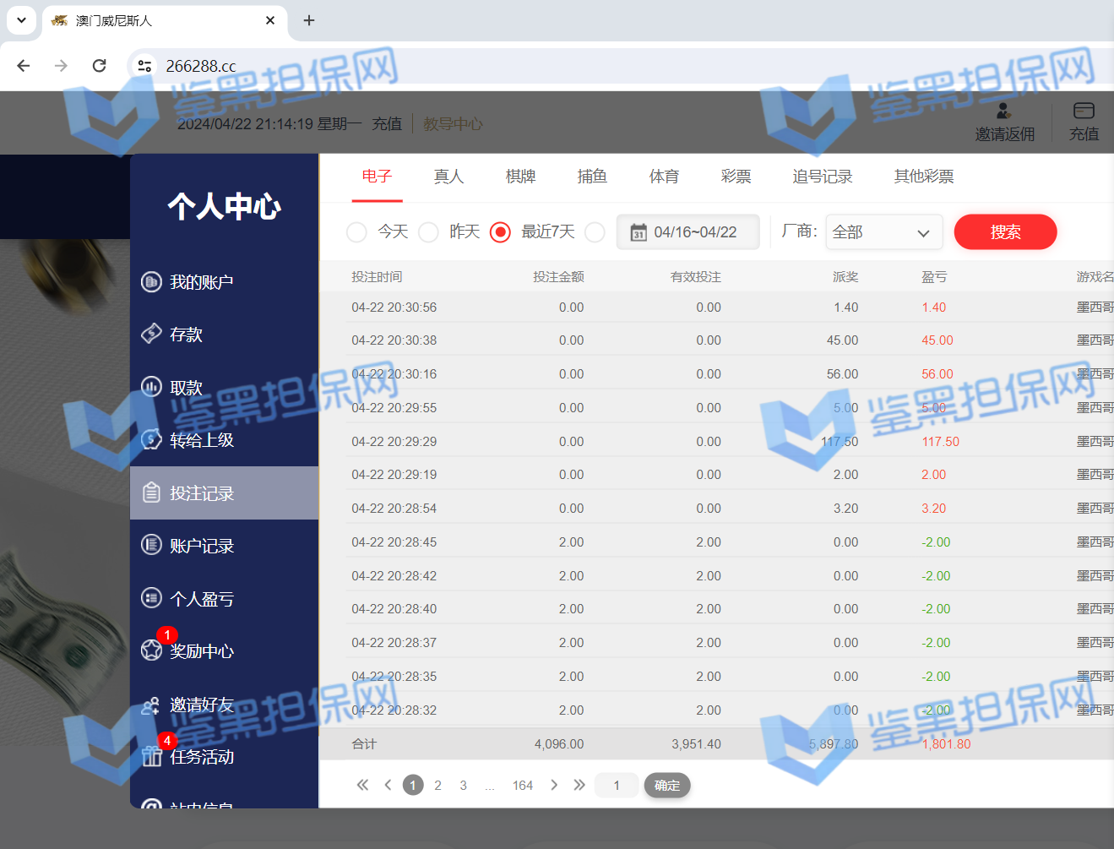Open 存款 deposit icon in sidebar
The width and height of the screenshot is (1114, 849).
click(x=151, y=335)
